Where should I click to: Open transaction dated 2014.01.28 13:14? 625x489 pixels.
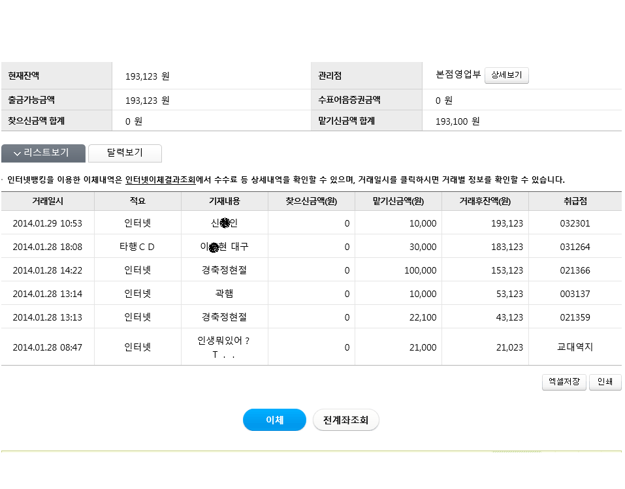[x=48, y=294]
